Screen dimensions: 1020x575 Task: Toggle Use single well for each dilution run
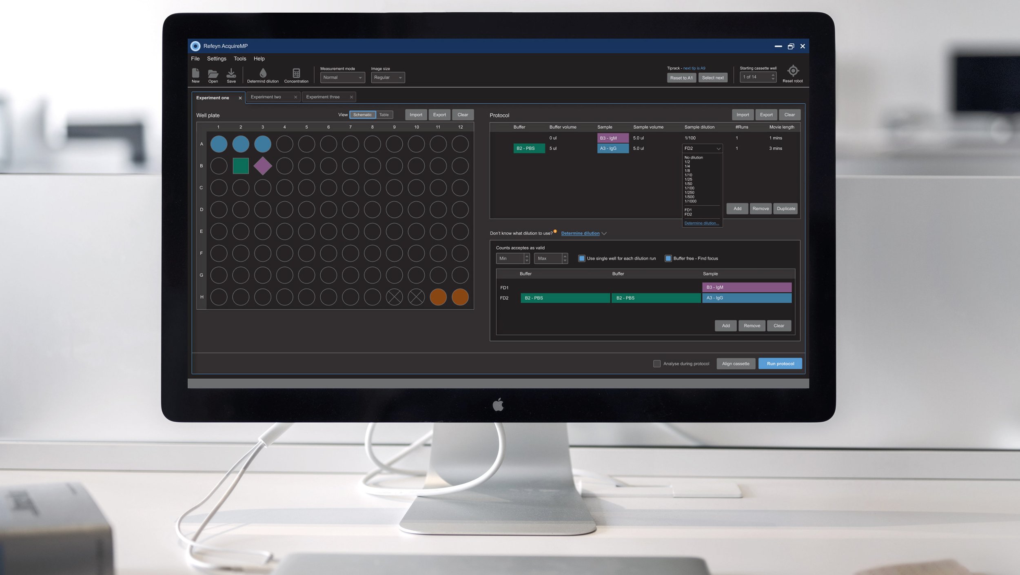(582, 258)
